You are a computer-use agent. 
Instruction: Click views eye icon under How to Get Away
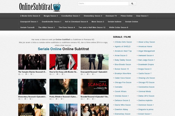tap(50, 74)
